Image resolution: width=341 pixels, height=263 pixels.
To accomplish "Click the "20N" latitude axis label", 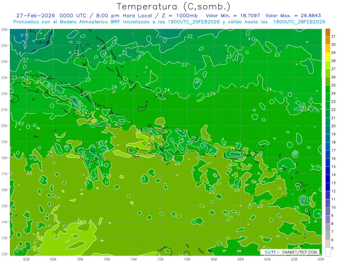I will point(4,126).
